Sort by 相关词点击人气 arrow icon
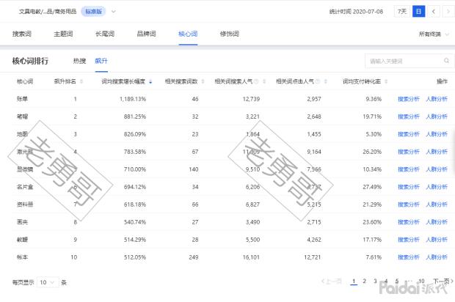455x302 pixels. pyautogui.click(x=326, y=81)
